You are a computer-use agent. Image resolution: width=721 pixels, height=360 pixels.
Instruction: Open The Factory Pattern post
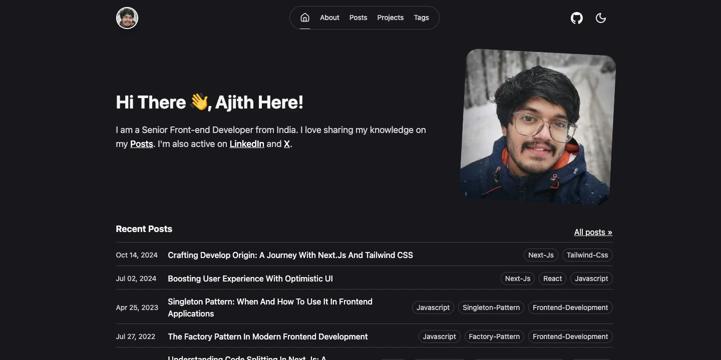[x=268, y=336]
